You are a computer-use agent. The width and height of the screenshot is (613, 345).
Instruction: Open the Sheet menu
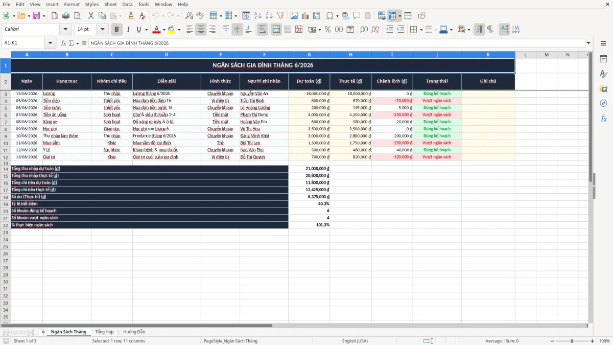tap(110, 4)
